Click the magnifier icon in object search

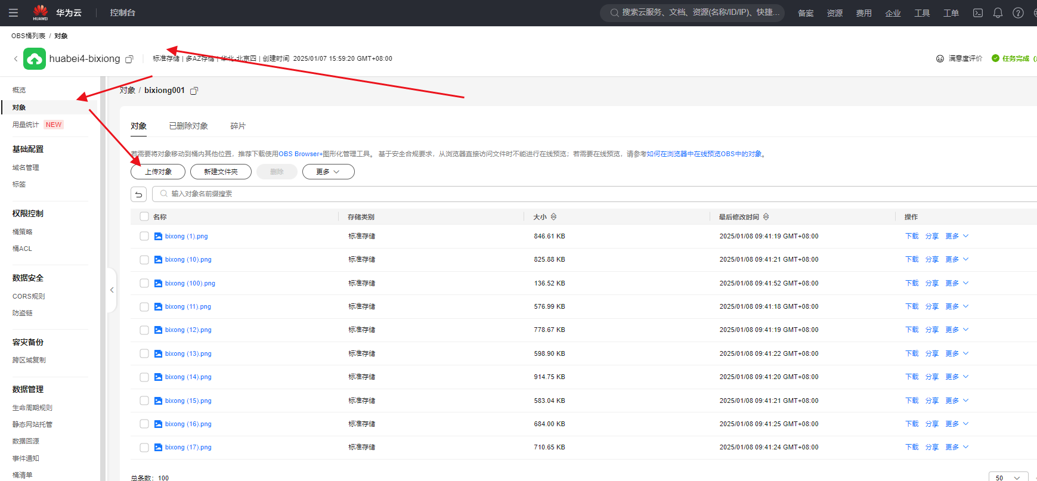[x=163, y=194]
